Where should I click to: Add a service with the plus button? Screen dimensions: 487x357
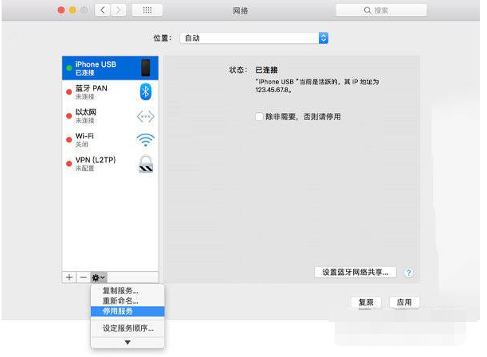pyautogui.click(x=69, y=277)
